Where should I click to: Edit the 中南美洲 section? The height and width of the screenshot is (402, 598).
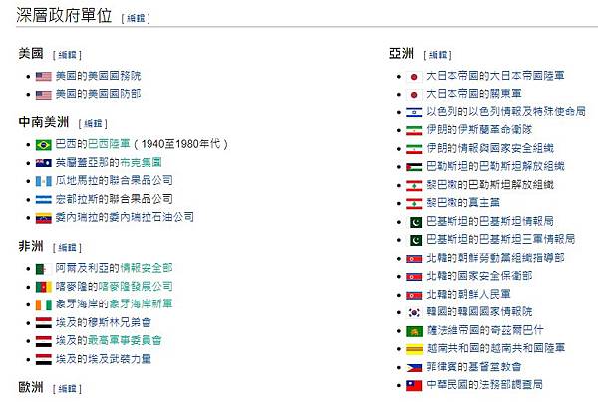93,124
